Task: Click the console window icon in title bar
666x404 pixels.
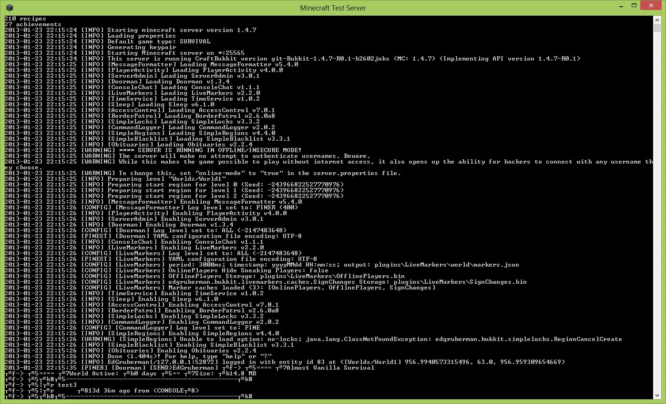Action: (10, 8)
